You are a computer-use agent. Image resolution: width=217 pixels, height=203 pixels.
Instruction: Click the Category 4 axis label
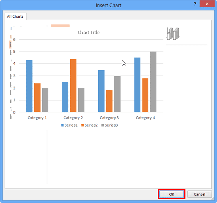(x=145, y=118)
